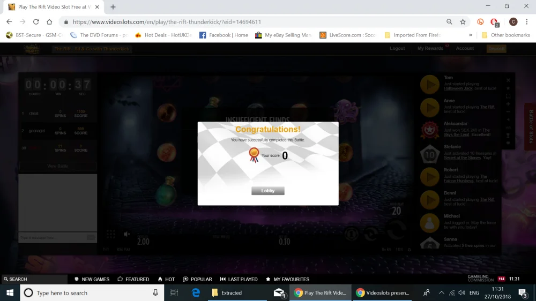Screen dimensions: 536x301
Task: Open Task View from the taskbar
Action: tap(174, 293)
